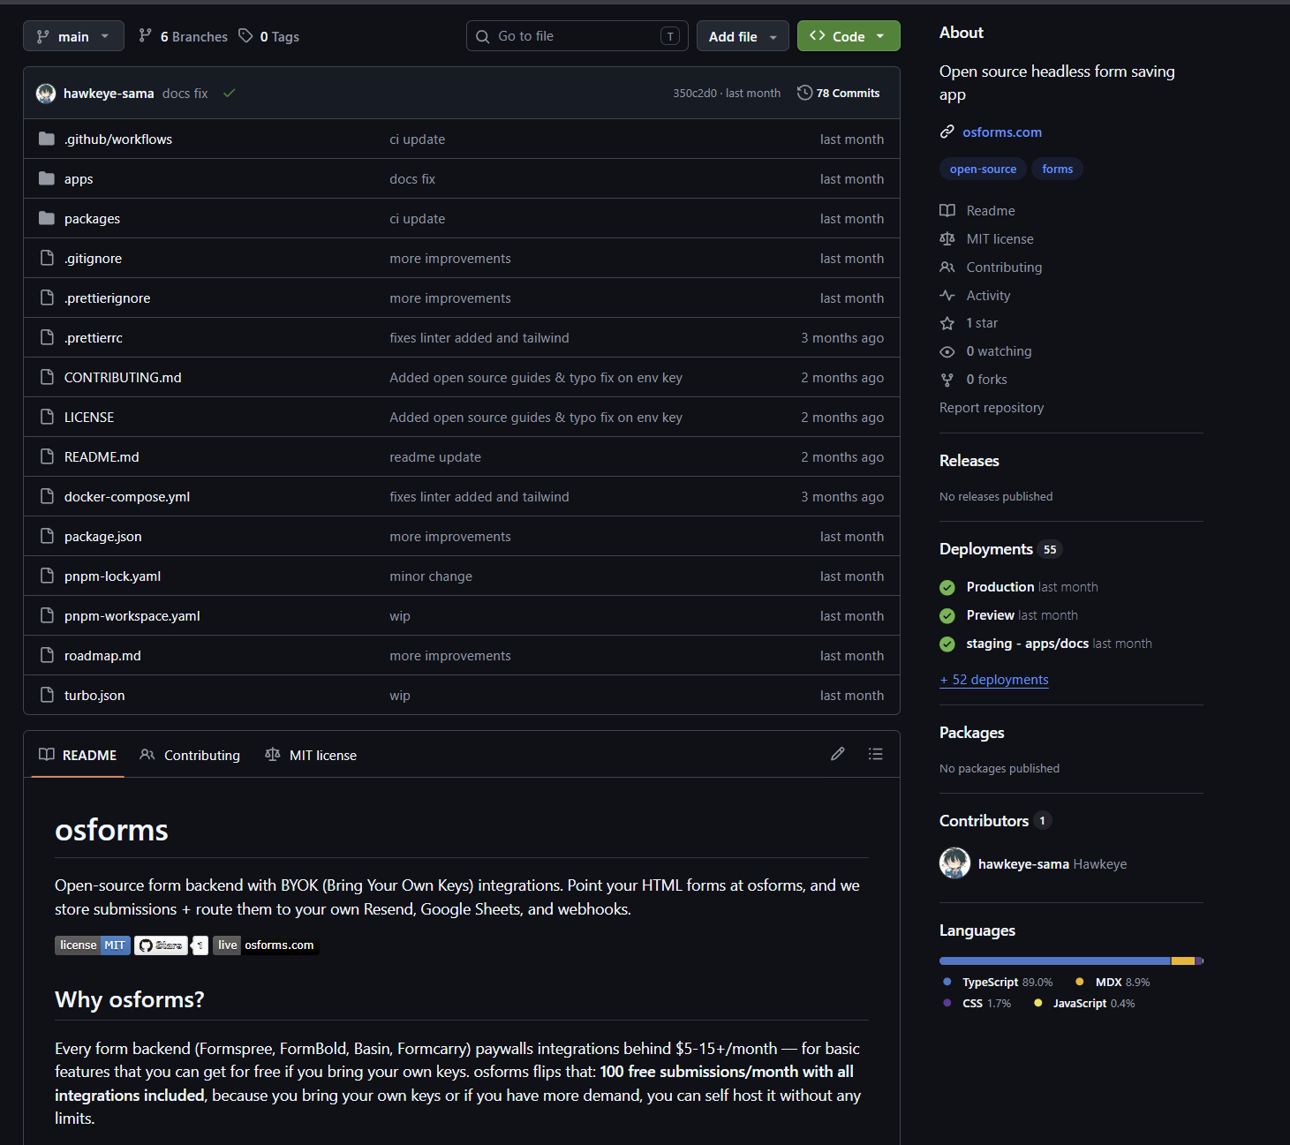1290x1145 pixels.
Task: Open README outline via the list icon
Action: (875, 754)
